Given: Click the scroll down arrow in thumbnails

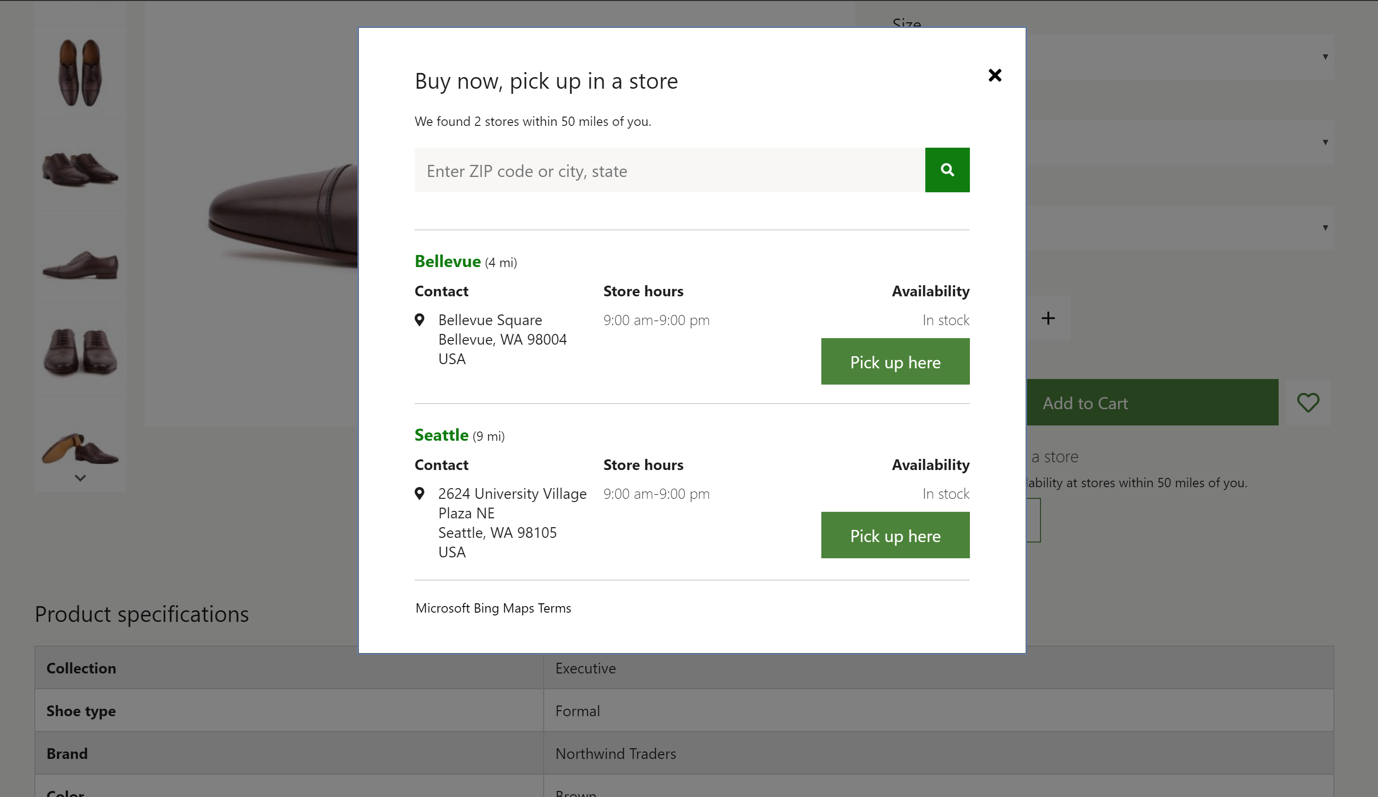Looking at the screenshot, I should pos(81,478).
